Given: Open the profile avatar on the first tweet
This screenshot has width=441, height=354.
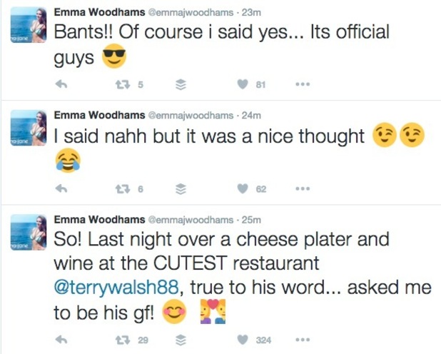Looking at the screenshot, I should click(x=29, y=25).
